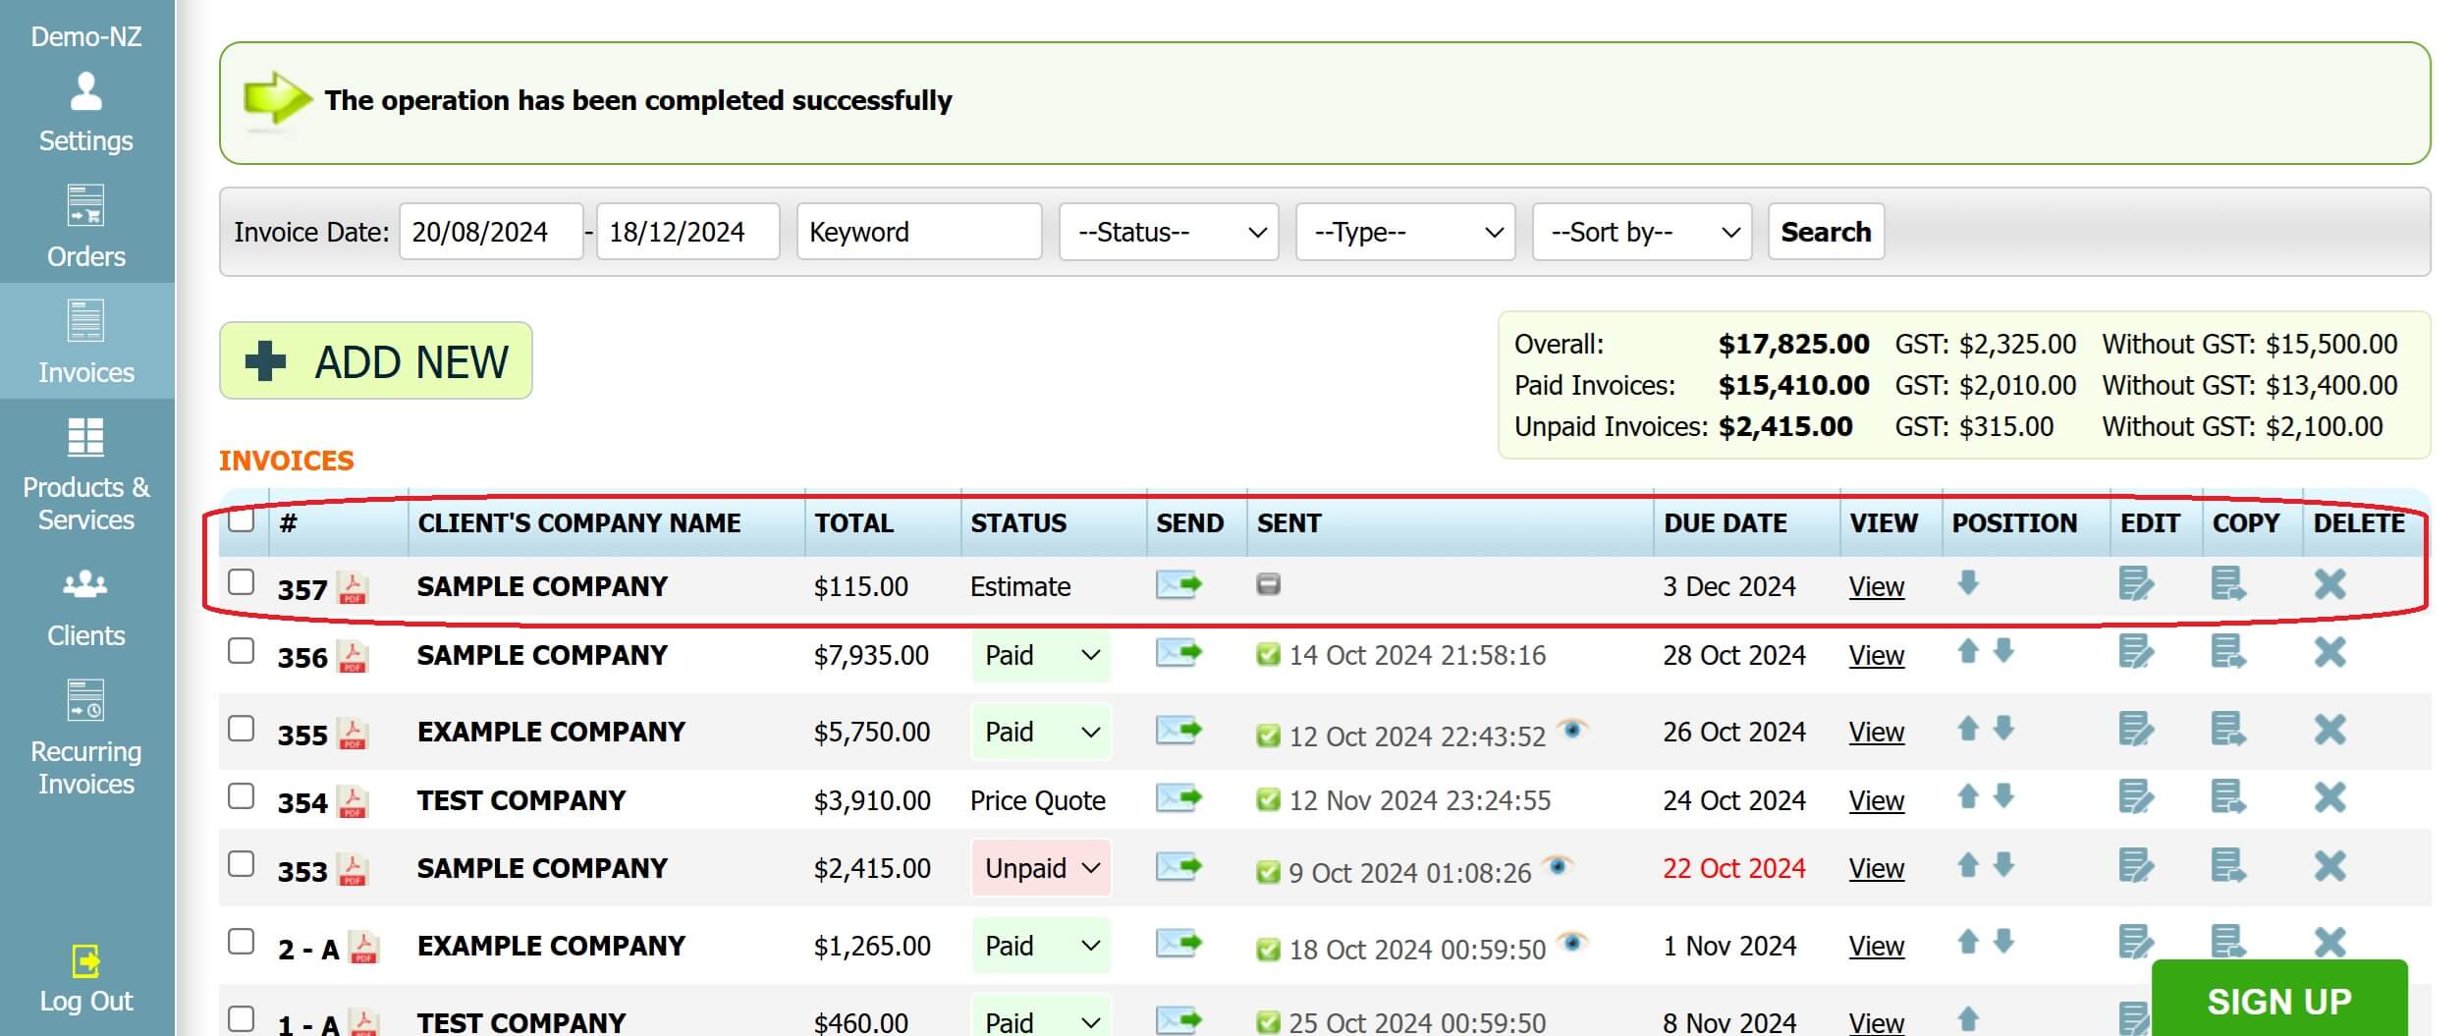Delete invoice 2 - A
The height and width of the screenshot is (1036, 2464).
[2329, 943]
